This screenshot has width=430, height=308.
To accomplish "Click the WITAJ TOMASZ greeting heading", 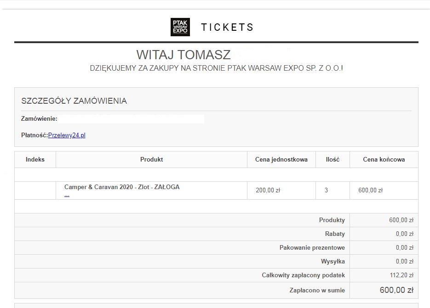I will [x=183, y=55].
